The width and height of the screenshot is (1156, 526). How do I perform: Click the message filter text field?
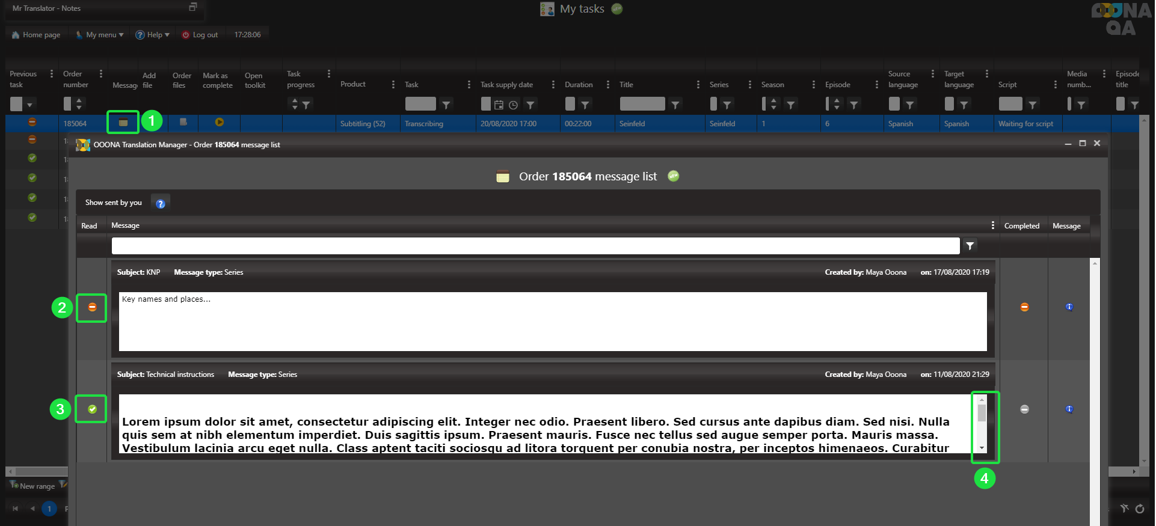[535, 246]
